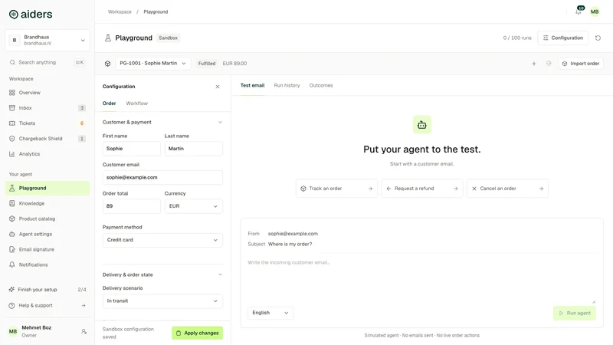The width and height of the screenshot is (613, 345).
Task: Click the Playground flask icon in title
Action: 108,38
